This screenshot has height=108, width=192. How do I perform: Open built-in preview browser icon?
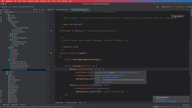(x=172, y=16)
